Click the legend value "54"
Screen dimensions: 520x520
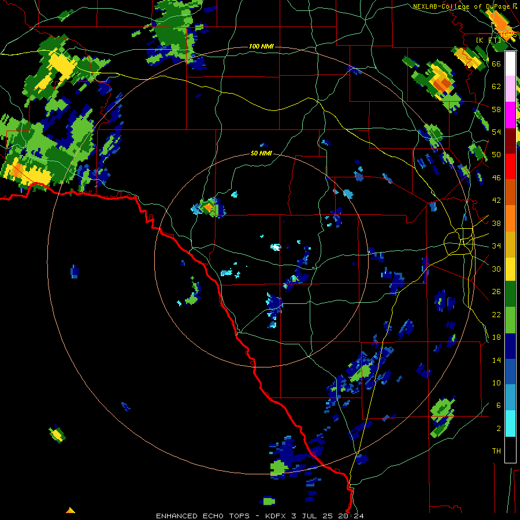[496, 132]
